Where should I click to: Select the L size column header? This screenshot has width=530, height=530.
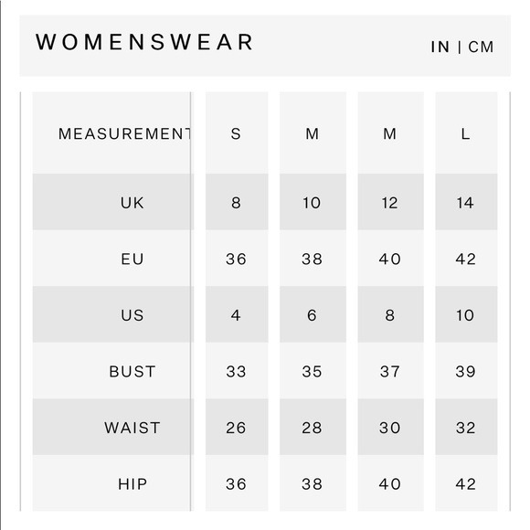[466, 133]
